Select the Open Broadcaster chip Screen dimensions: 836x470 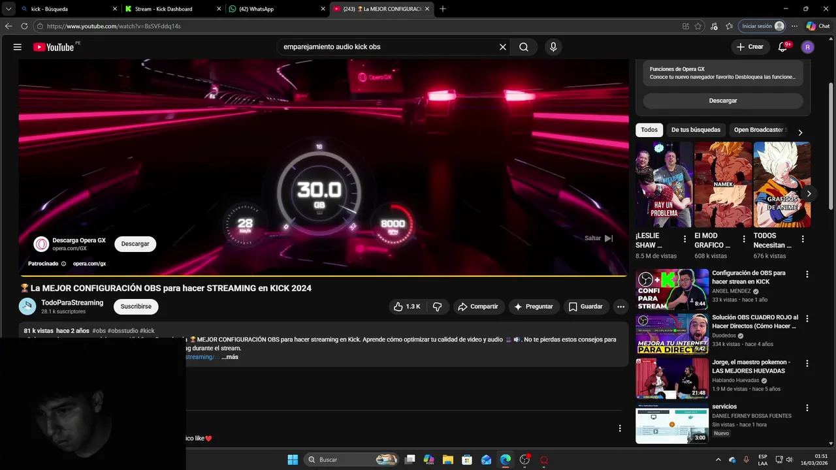tap(759, 130)
